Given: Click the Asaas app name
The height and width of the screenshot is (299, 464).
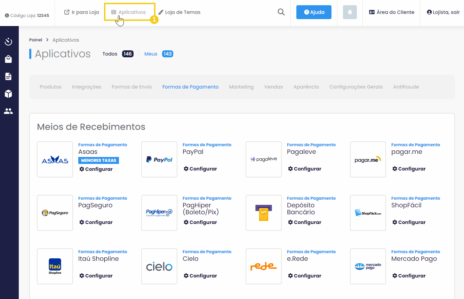Looking at the screenshot, I should (88, 152).
